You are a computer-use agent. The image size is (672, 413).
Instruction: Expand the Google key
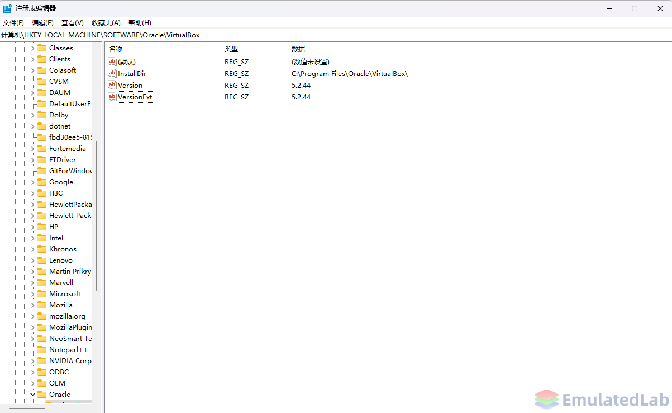coord(32,182)
